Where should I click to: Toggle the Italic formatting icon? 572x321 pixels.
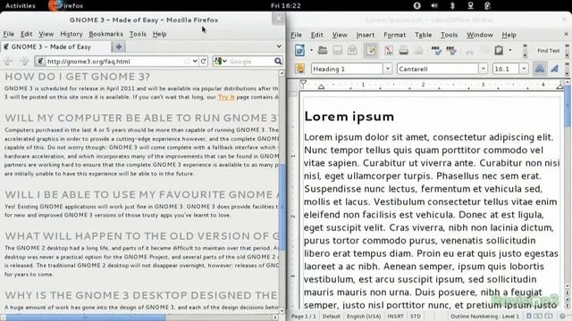point(554,69)
